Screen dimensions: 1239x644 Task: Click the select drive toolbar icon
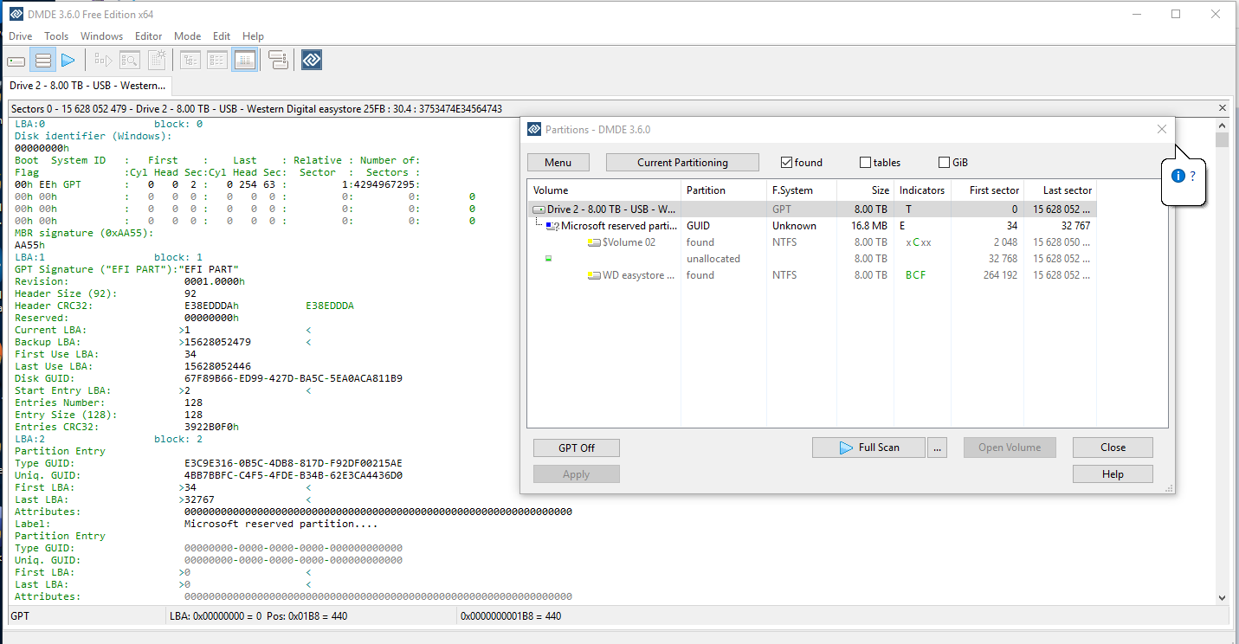click(x=16, y=61)
